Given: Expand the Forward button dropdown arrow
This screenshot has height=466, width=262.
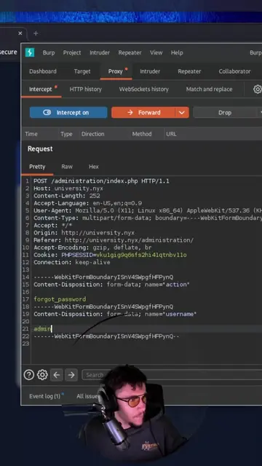Looking at the screenshot, I should pyautogui.click(x=182, y=113).
